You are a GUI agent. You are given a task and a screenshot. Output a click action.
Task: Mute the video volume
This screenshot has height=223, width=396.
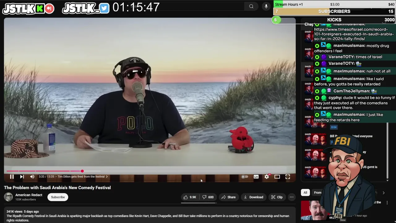[x=32, y=177]
